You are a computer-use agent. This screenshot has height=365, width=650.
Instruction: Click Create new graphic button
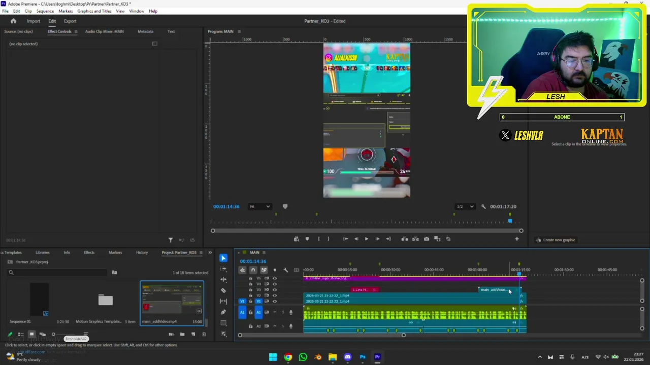(556, 240)
